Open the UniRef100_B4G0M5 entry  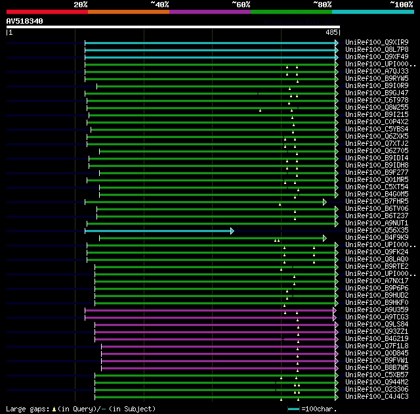[x=377, y=195]
